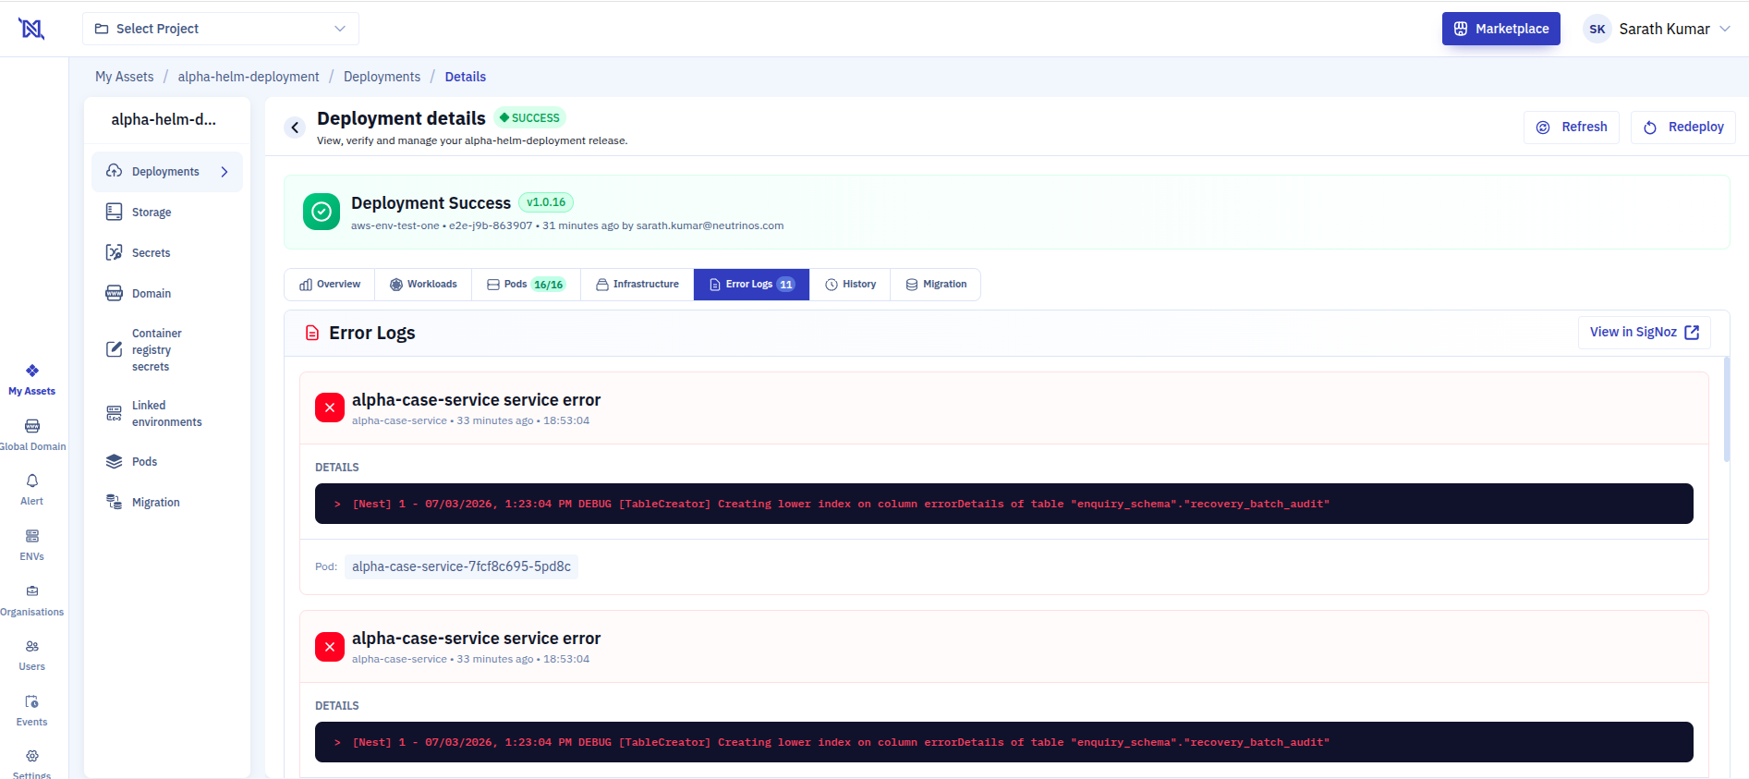Click the v1.0.16 version badge

[x=546, y=202]
